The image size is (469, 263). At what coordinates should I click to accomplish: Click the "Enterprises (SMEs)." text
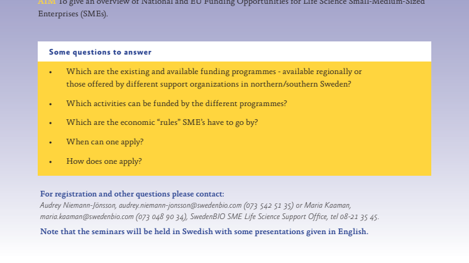pyautogui.click(x=73, y=14)
